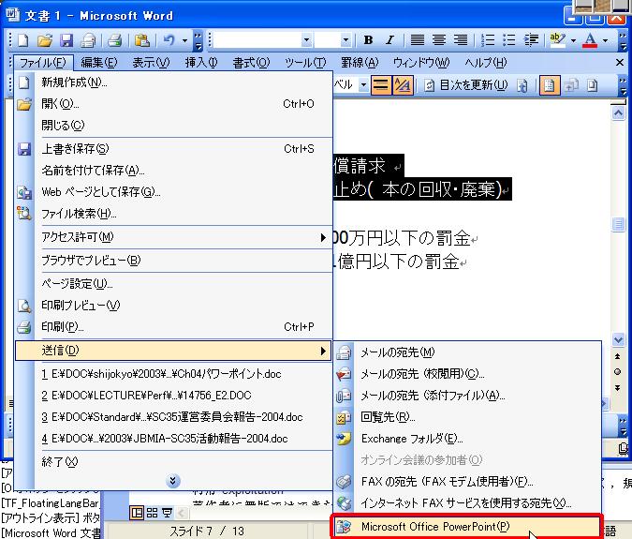The width and height of the screenshot is (632, 539).
Task: Open recent file JBMIA-SC35活動報告-2004.doc
Action: point(173,439)
